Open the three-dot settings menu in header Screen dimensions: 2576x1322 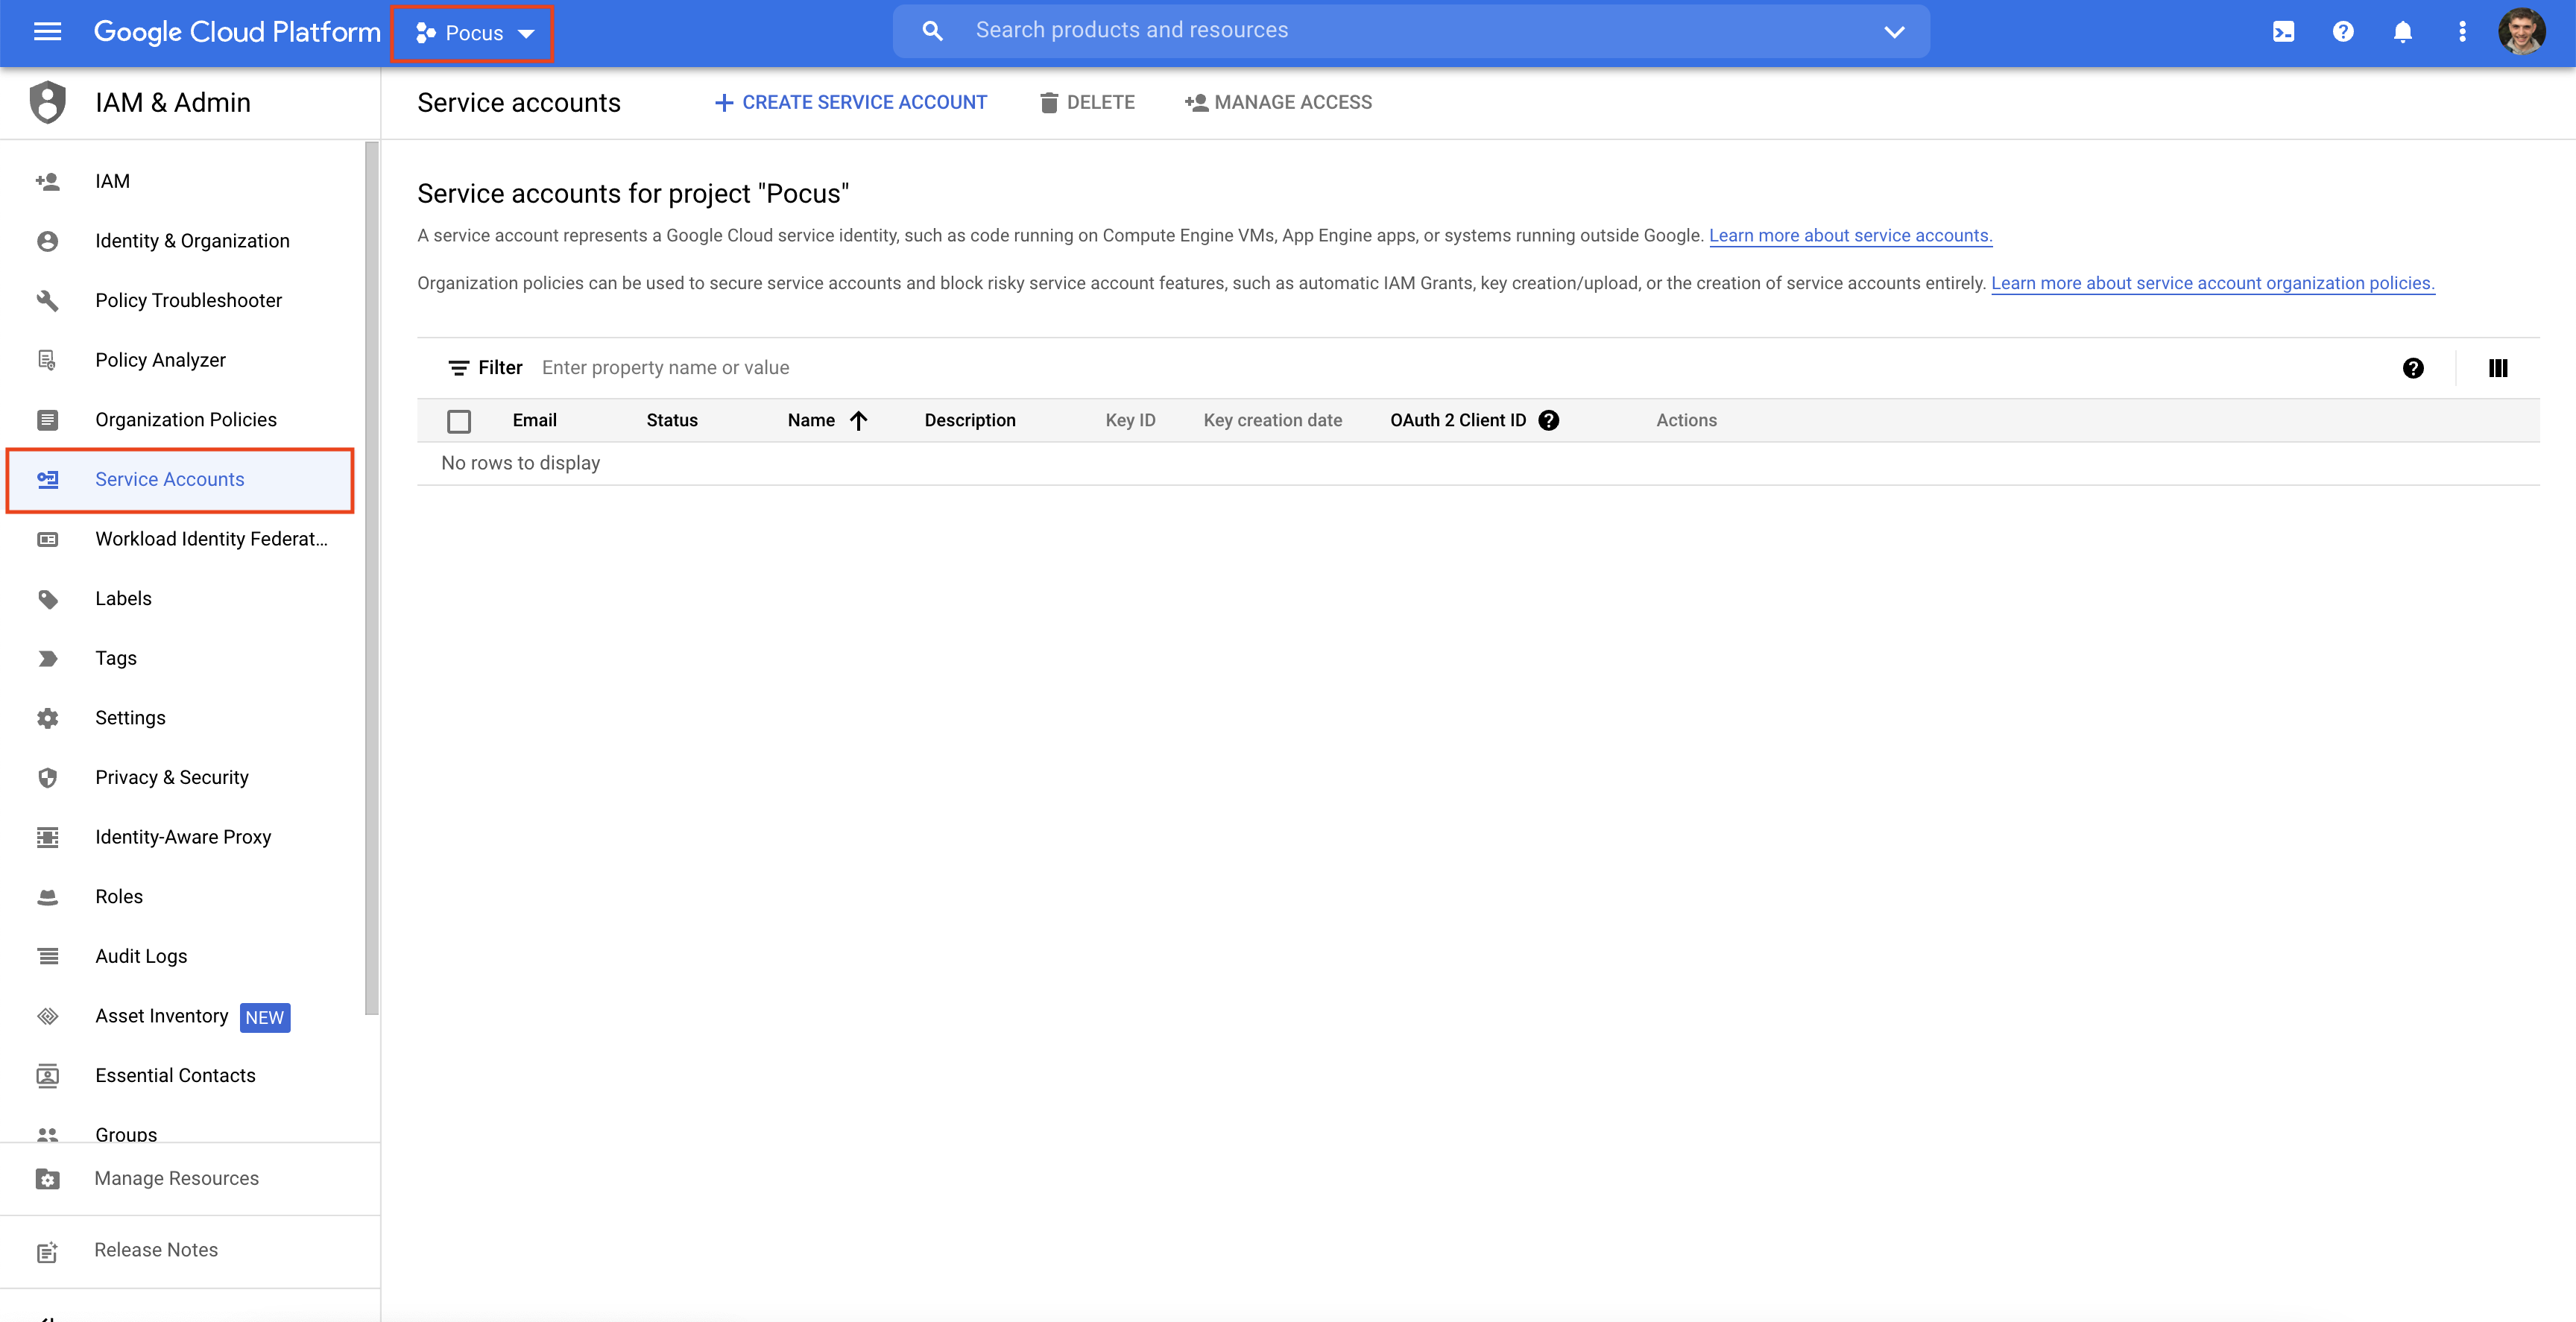(2462, 32)
